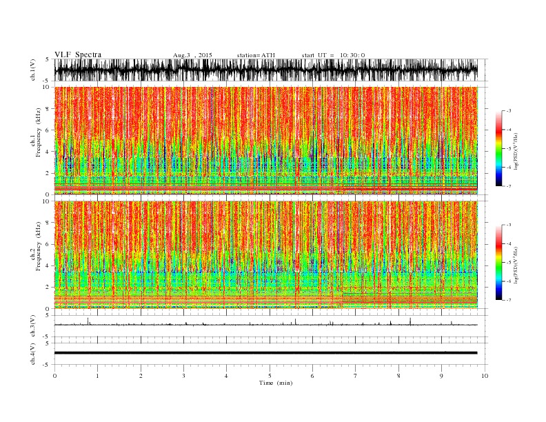Click the 4 kHz tick label on ch.2 spectrogram
Viewport: 546px width, 422px height.
coord(48,266)
